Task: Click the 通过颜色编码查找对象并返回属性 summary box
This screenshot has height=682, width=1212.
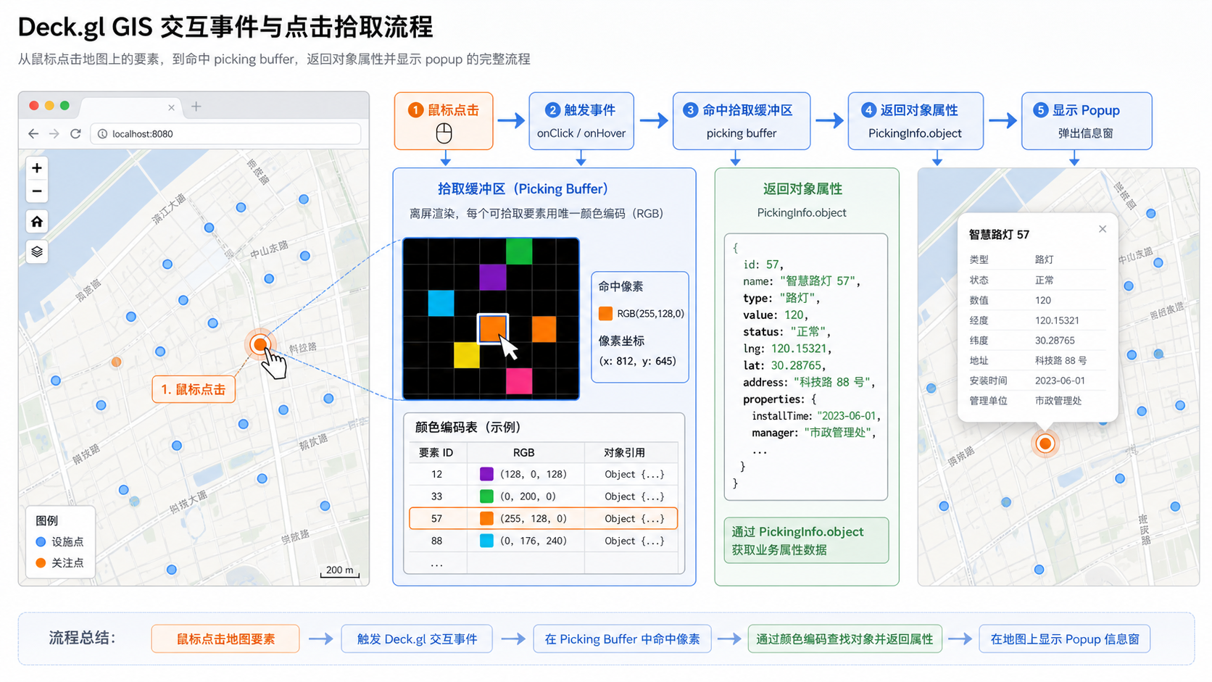Action: [844, 639]
